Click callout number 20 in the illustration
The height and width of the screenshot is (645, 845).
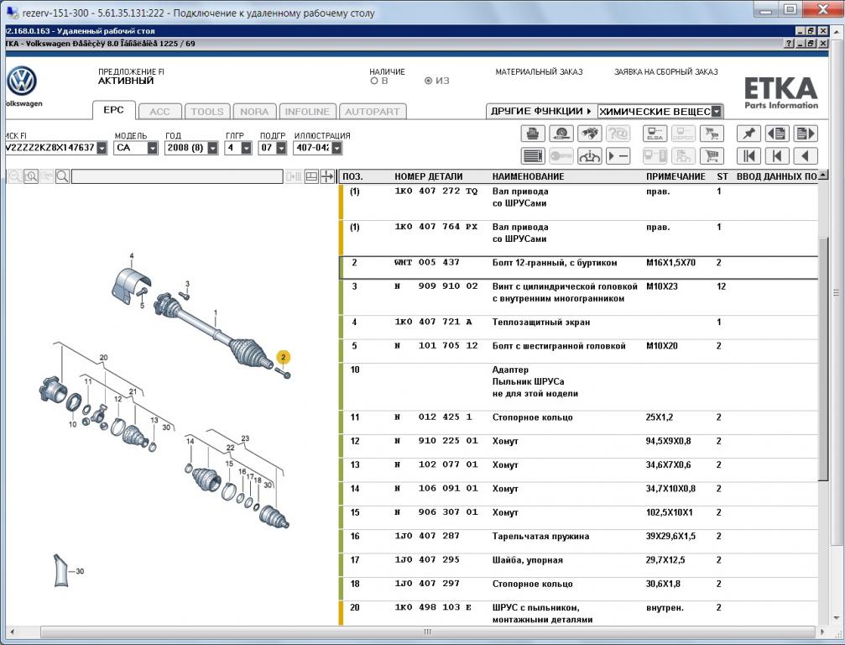pyautogui.click(x=103, y=358)
